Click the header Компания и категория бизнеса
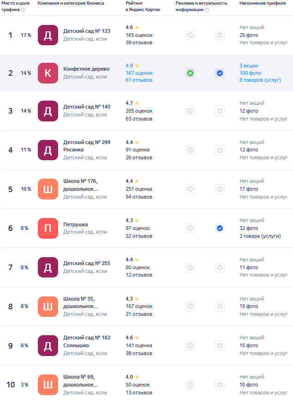 click(x=71, y=3)
